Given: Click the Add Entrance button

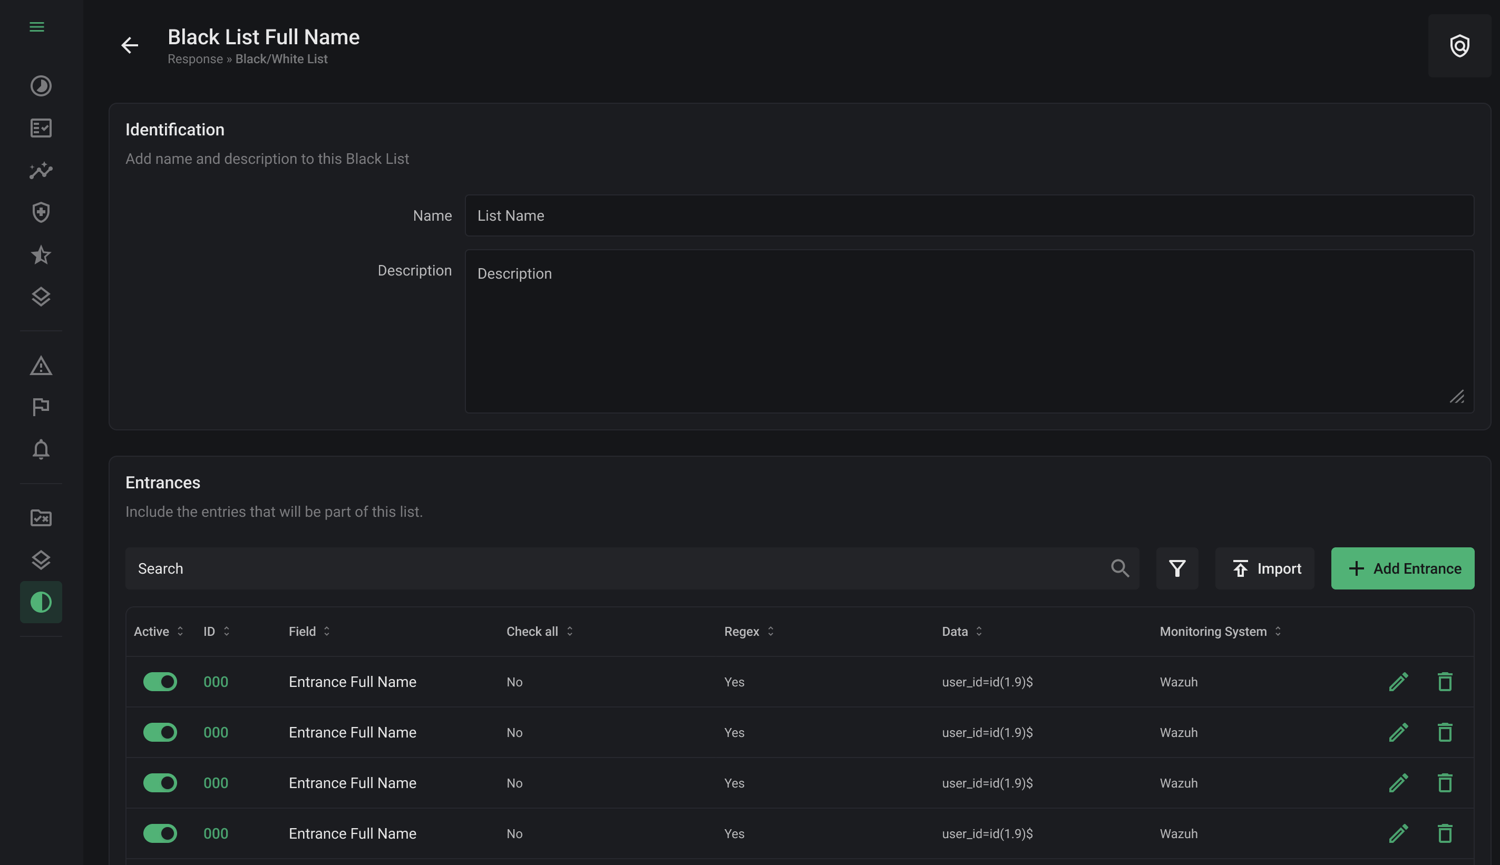Looking at the screenshot, I should click(x=1402, y=568).
